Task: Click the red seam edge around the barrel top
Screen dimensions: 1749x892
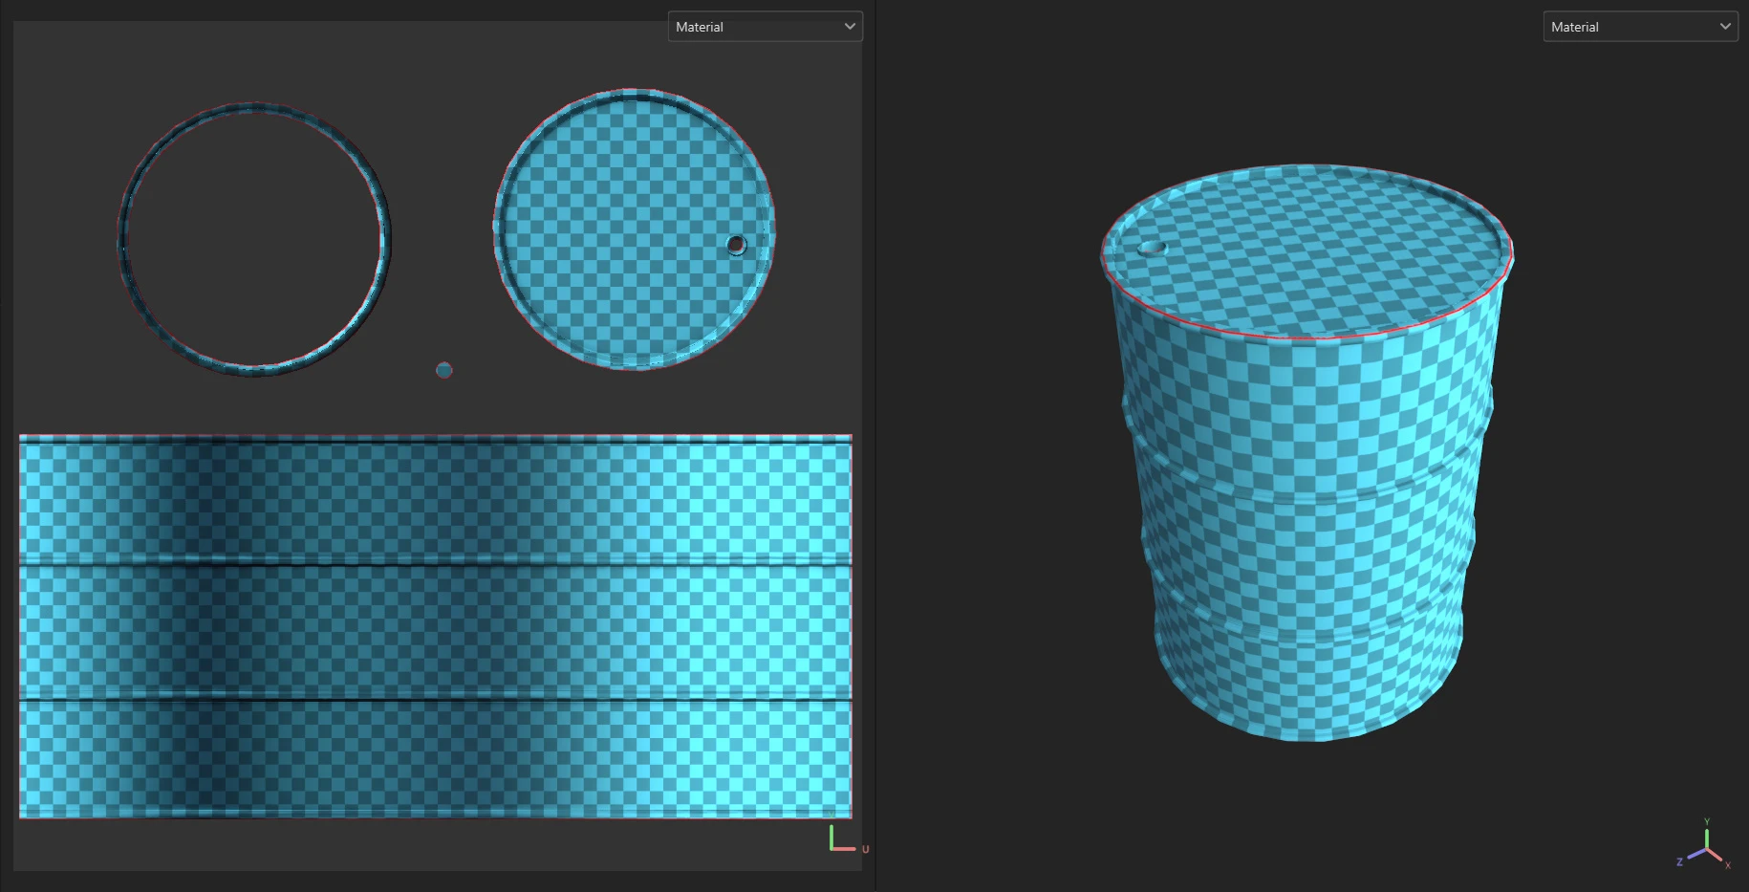Action: (1309, 337)
